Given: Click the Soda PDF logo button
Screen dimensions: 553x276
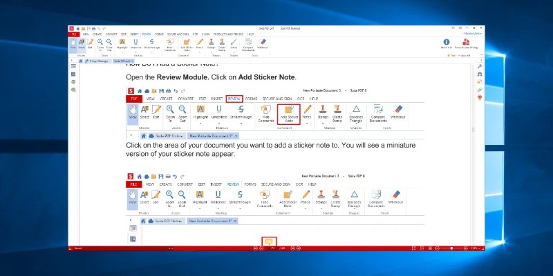Looking at the screenshot, I should [x=71, y=28].
